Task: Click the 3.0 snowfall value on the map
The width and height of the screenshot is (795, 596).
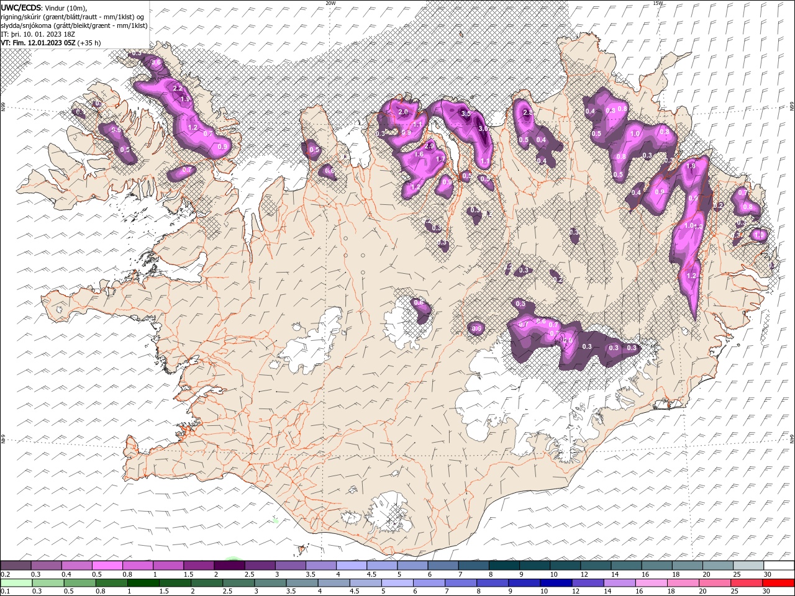Action: tap(483, 129)
